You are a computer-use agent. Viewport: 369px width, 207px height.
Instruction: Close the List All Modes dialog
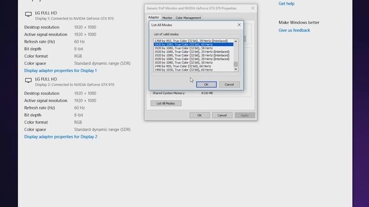pos(239,25)
